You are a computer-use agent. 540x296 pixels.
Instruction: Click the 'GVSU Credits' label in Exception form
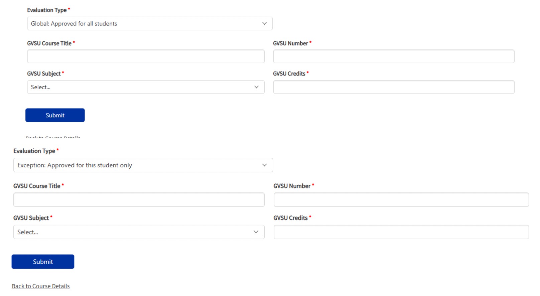tap(290, 218)
